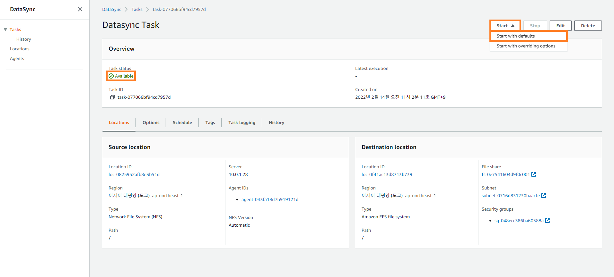Open Tasks in the sidebar

coord(15,29)
